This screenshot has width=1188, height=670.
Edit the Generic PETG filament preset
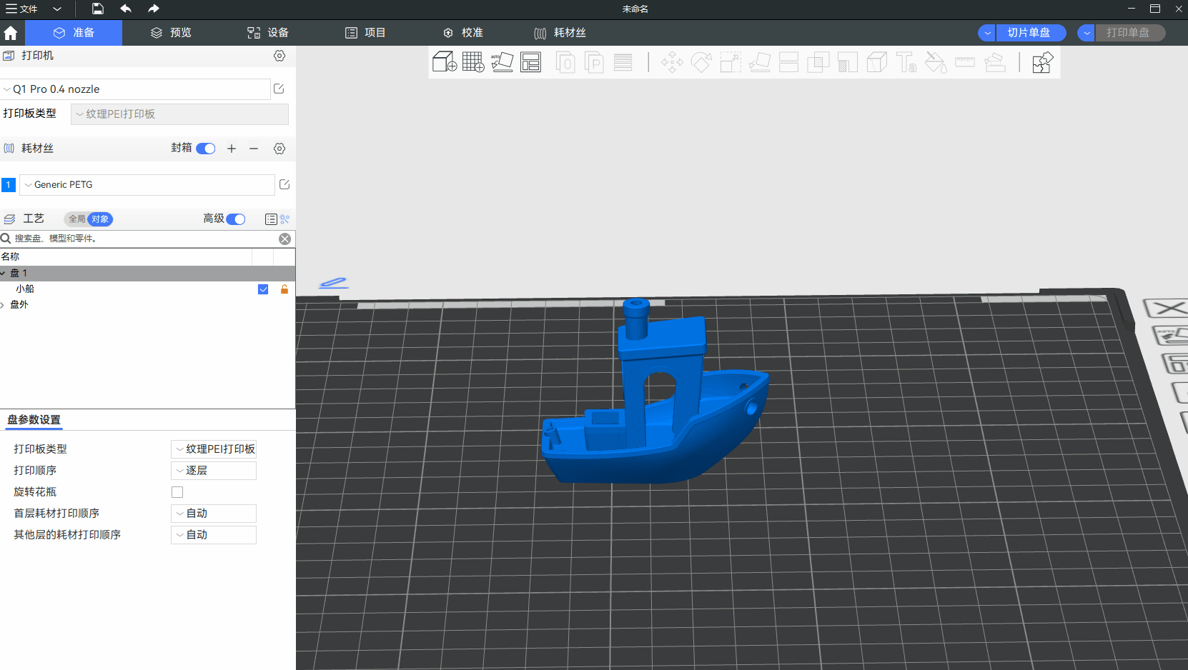click(x=284, y=184)
